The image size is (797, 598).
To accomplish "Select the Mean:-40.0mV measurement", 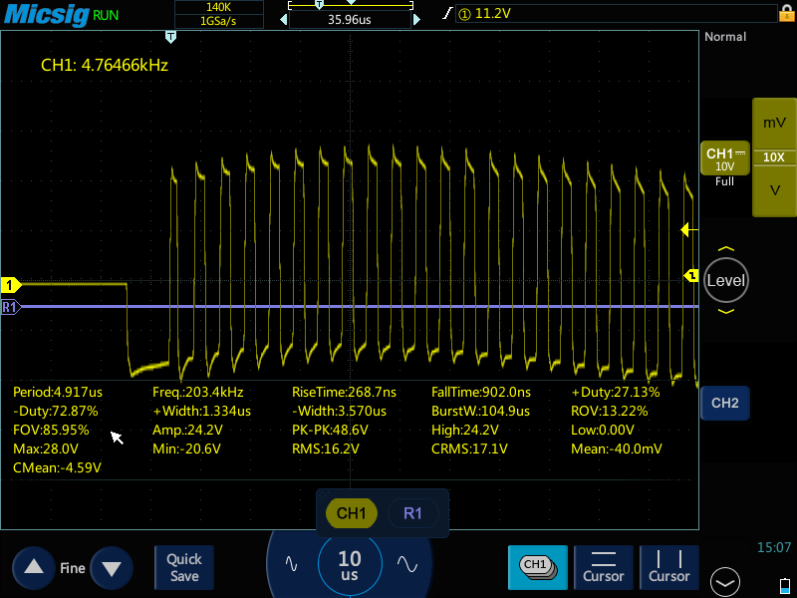I will (x=617, y=448).
